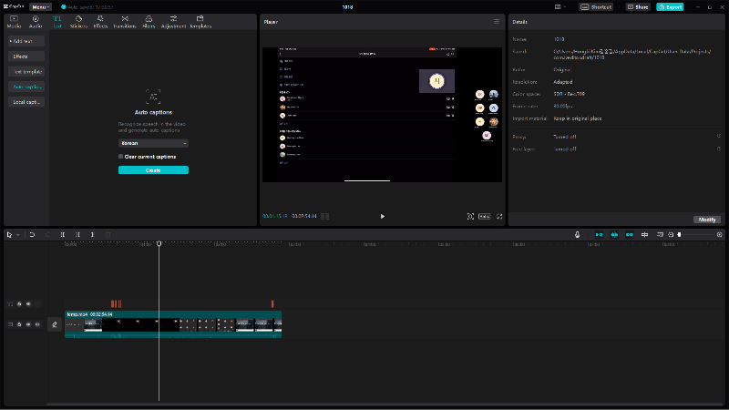Lock the main video track
729x410 pixels.
click(19, 324)
